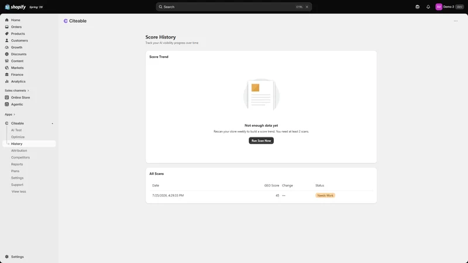Click the search magnifier icon
The width and height of the screenshot is (468, 263).
[x=160, y=7]
